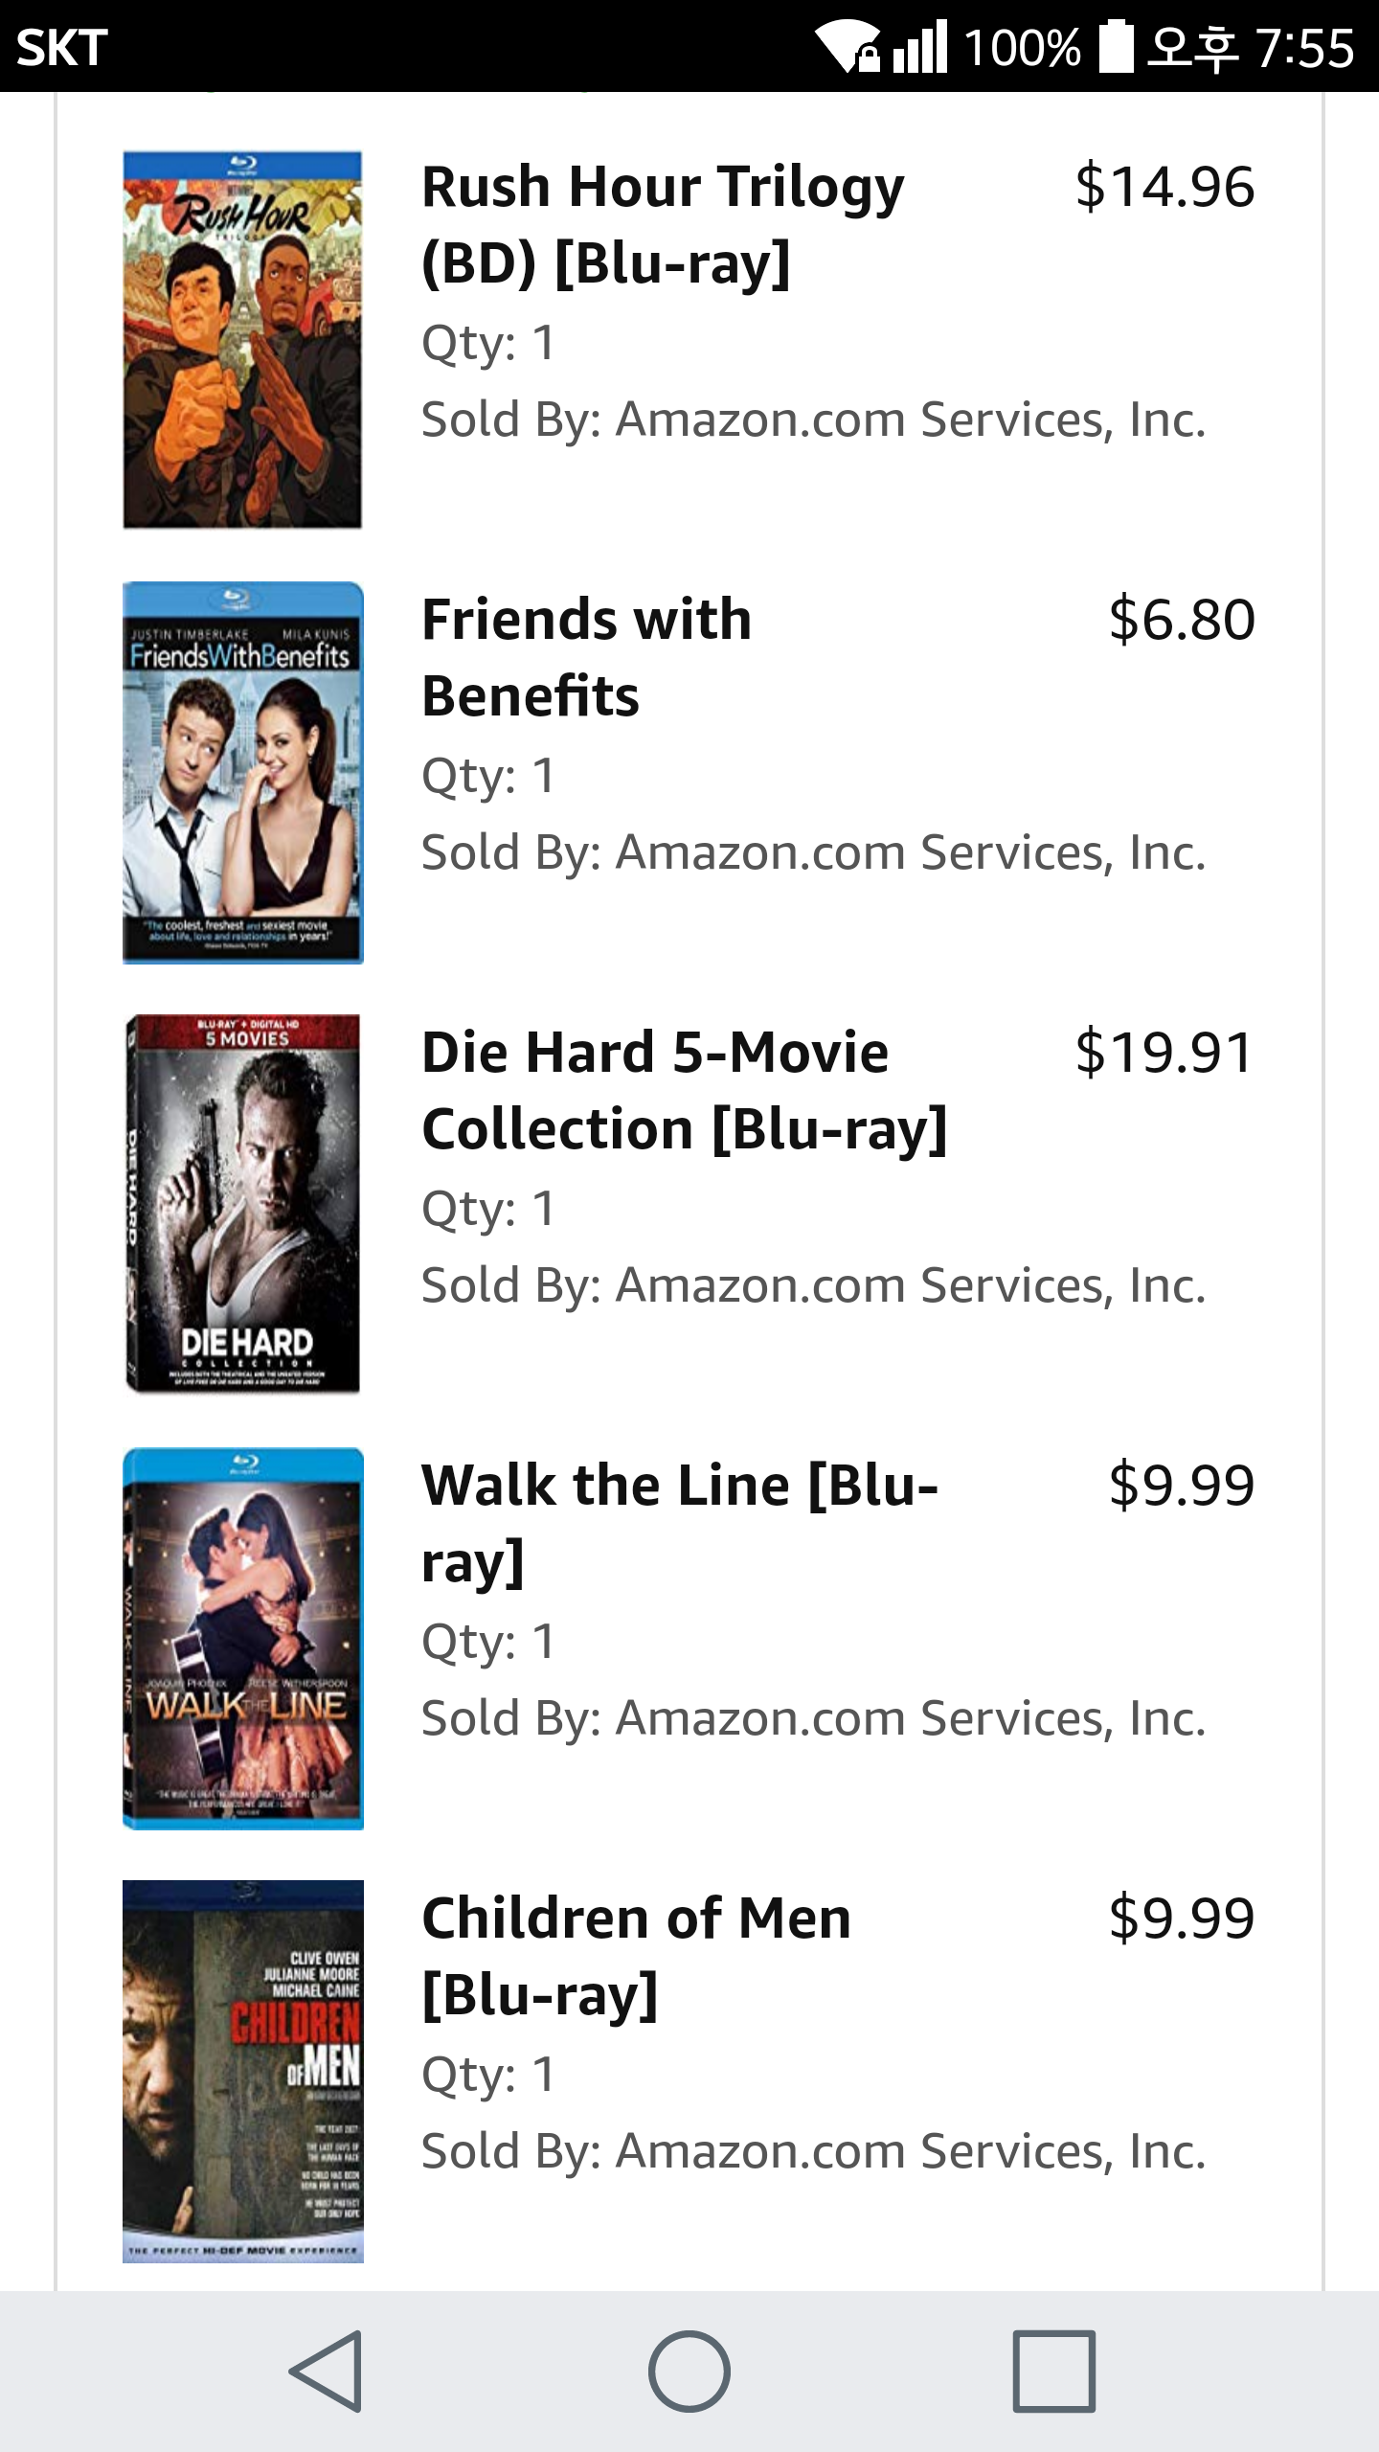1379x2452 pixels.
Task: Tap the cellular signal bars icon
Action: click(919, 46)
